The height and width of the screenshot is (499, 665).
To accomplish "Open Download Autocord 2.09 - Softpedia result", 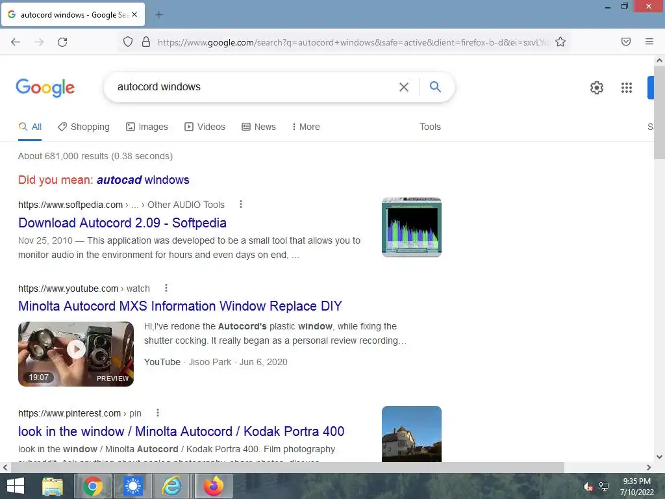I will [x=122, y=223].
